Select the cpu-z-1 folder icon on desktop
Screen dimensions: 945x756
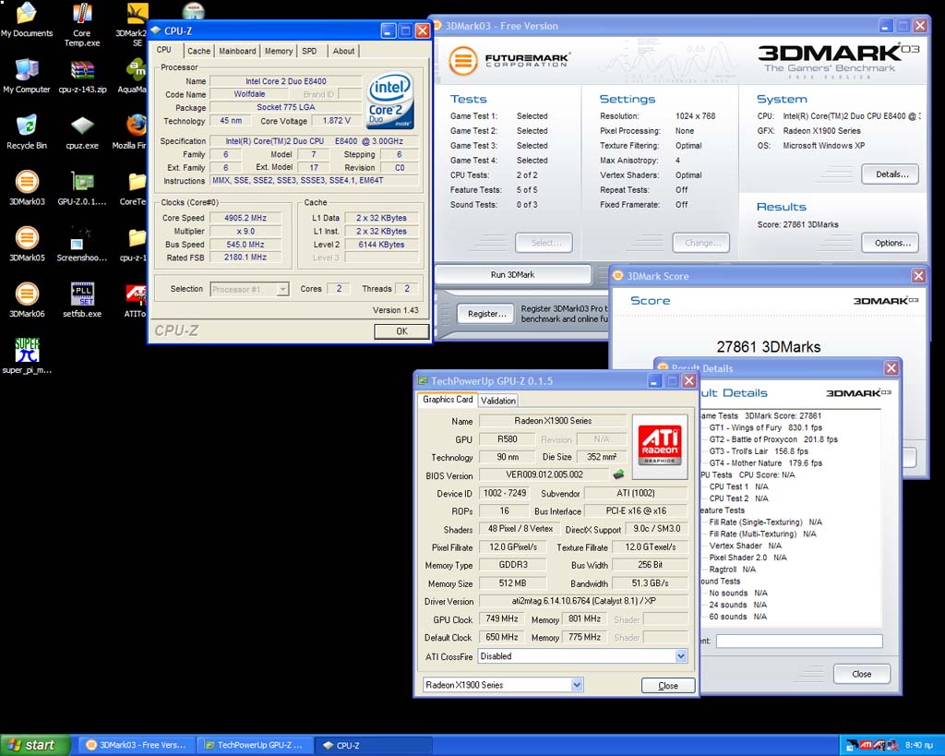[134, 245]
